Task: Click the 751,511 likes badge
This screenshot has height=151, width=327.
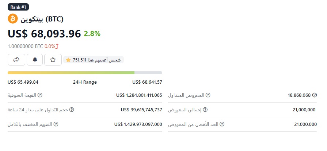Action: pyautogui.click(x=94, y=60)
